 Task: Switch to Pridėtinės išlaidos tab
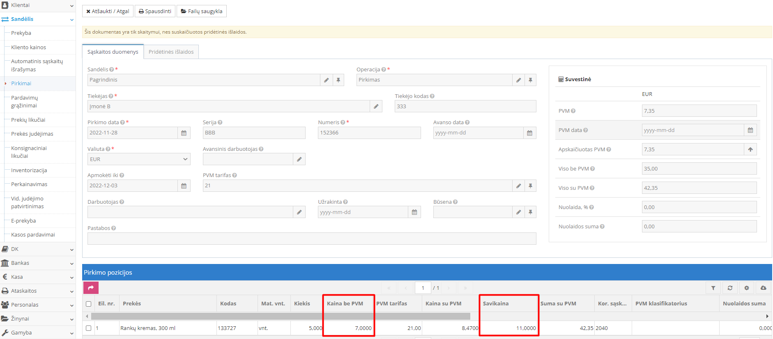(x=171, y=52)
